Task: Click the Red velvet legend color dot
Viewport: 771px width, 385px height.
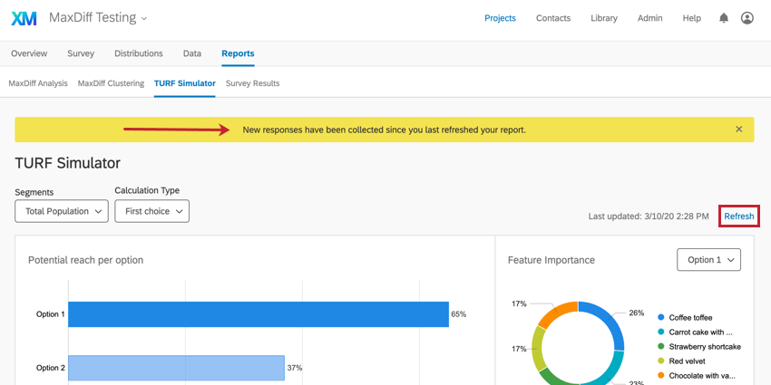Action: (x=659, y=361)
